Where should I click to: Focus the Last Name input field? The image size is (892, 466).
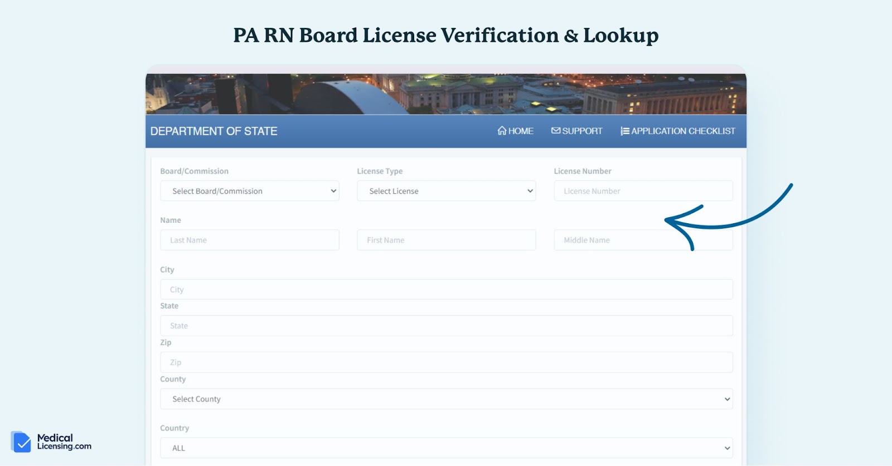[250, 240]
